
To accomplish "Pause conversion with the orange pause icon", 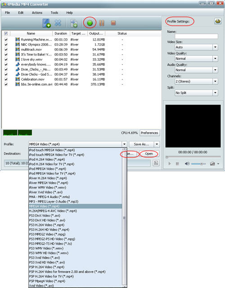I will [102, 23].
